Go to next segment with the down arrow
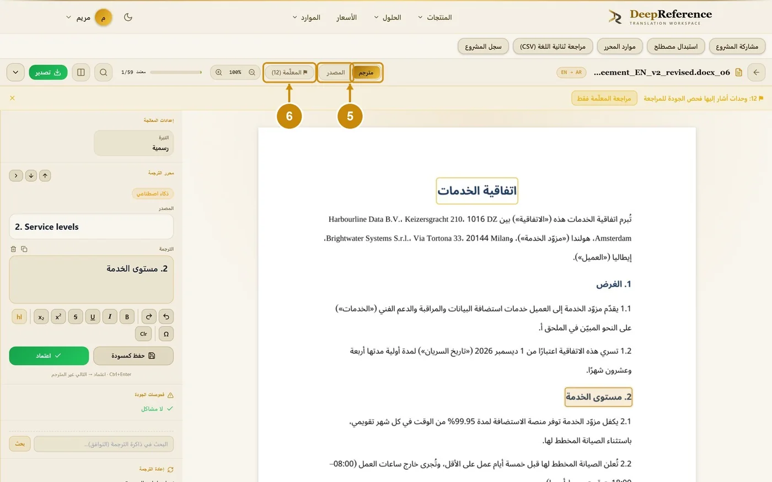The width and height of the screenshot is (772, 482). click(x=31, y=175)
